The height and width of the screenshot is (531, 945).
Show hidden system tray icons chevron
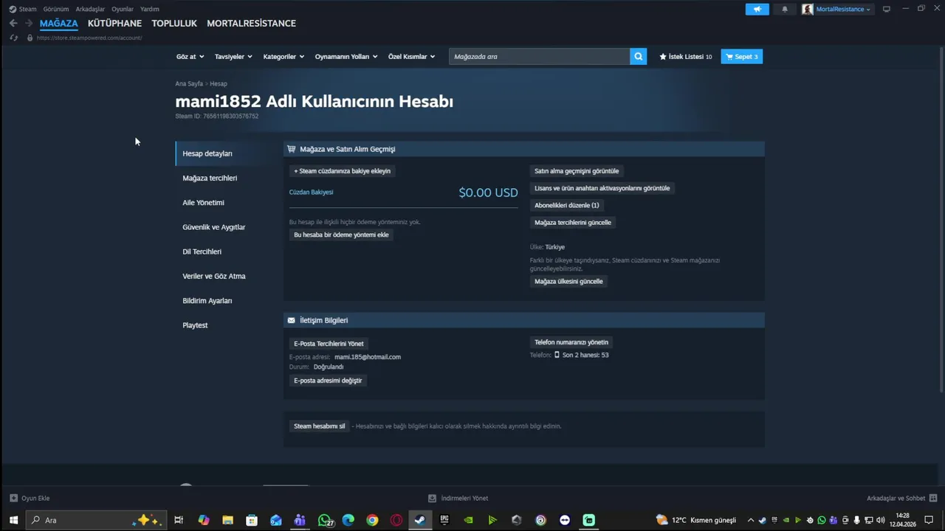pos(751,520)
